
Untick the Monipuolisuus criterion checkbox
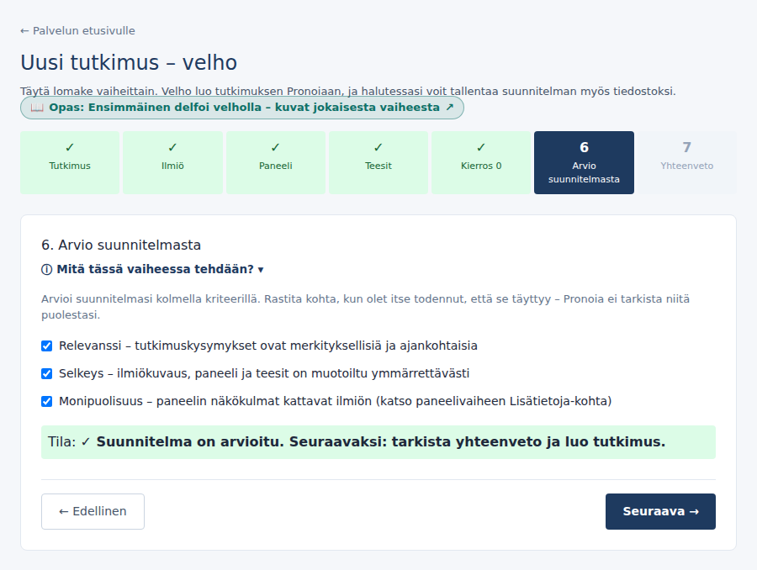click(47, 402)
